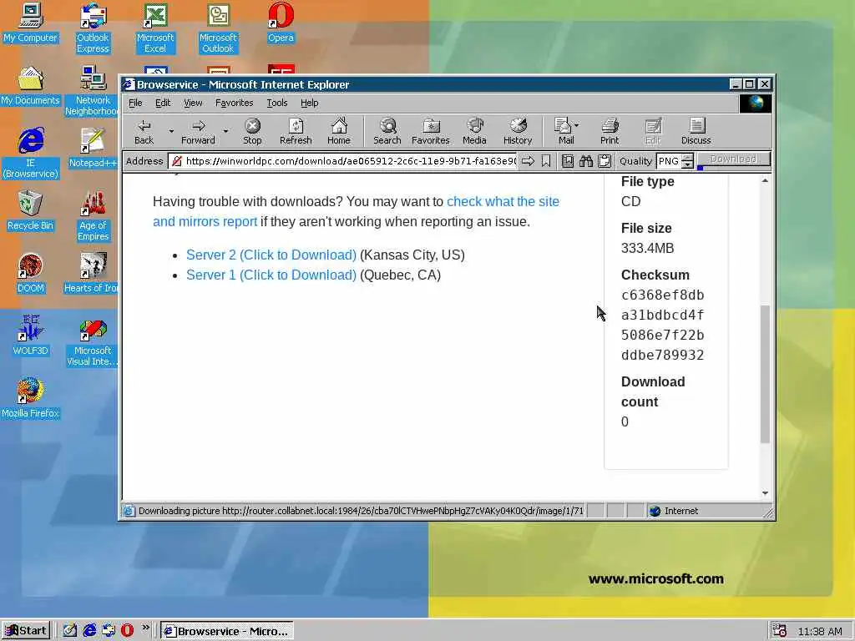
Task: Open the Media toolbar button
Action: point(474,132)
